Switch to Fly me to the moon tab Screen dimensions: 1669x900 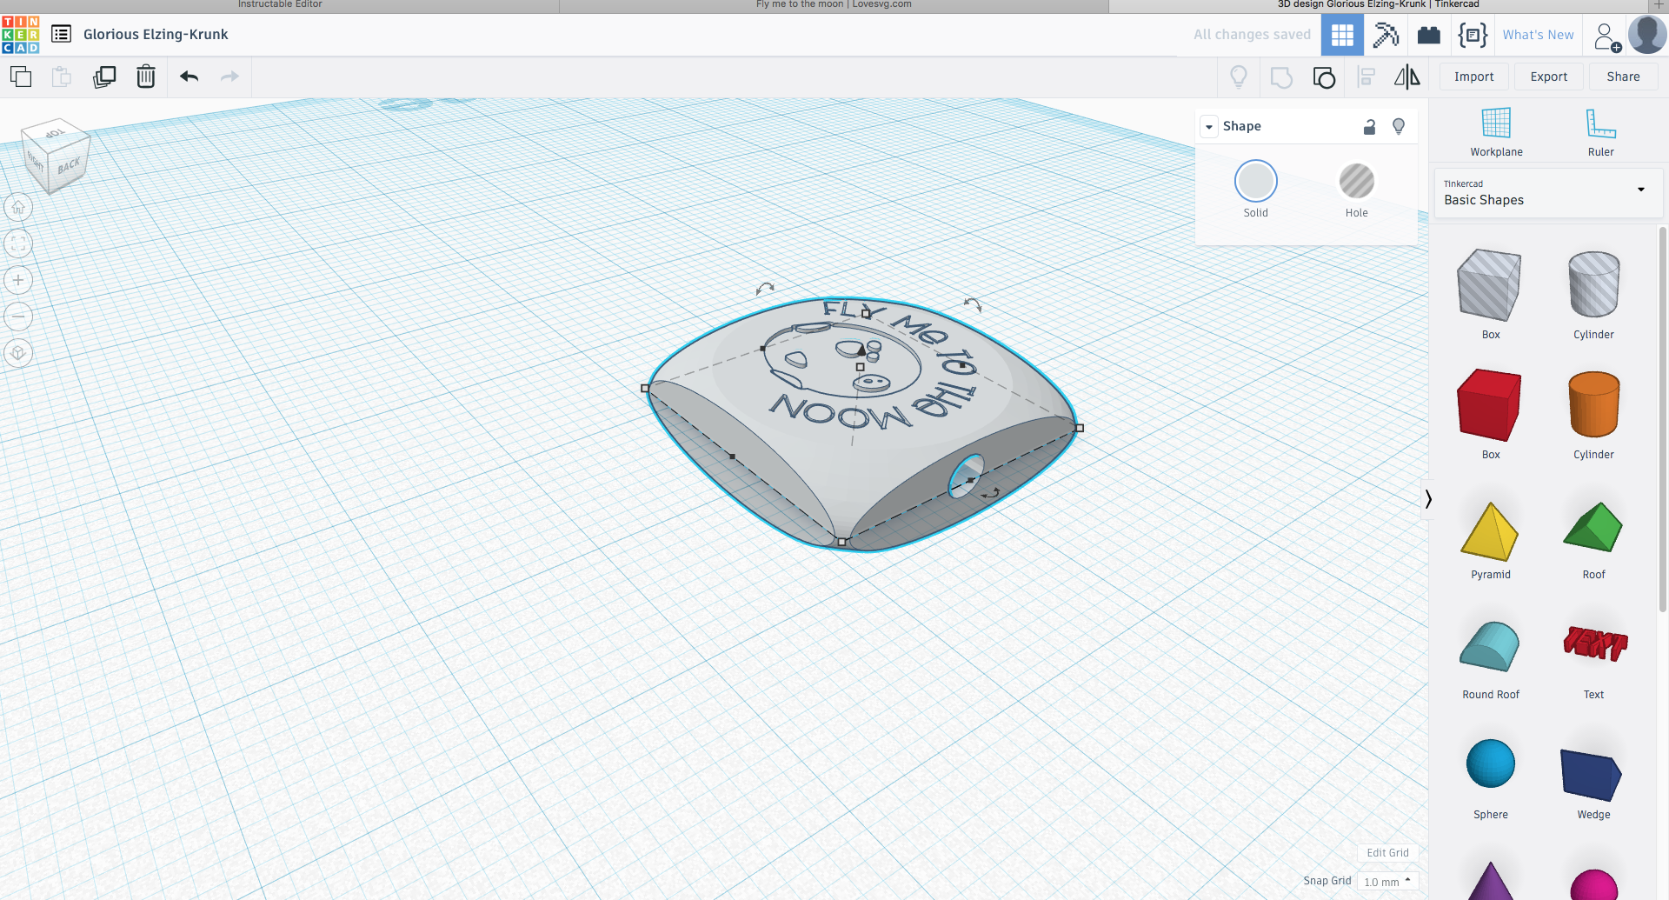[834, 5]
